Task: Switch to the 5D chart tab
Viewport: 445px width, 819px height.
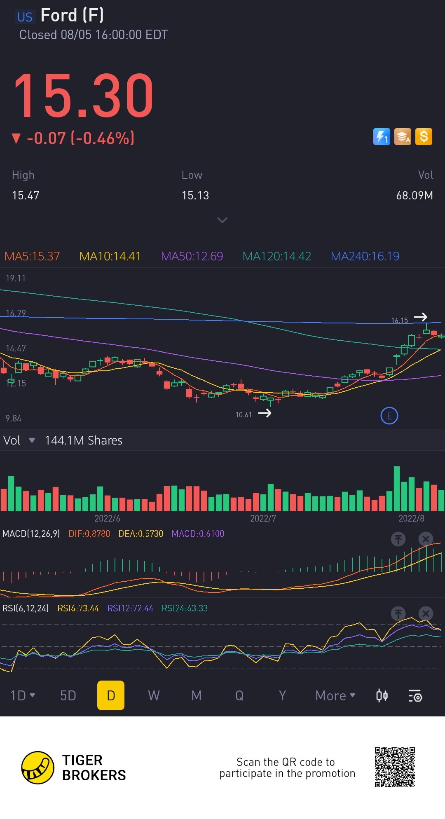Action: point(68,696)
